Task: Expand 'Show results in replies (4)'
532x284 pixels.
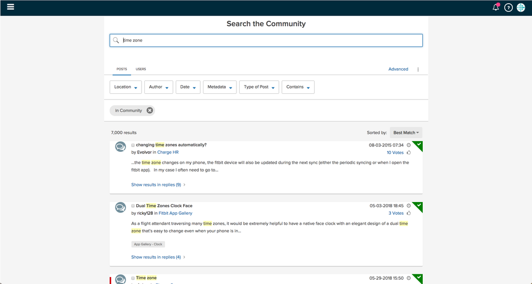Action: click(158, 257)
